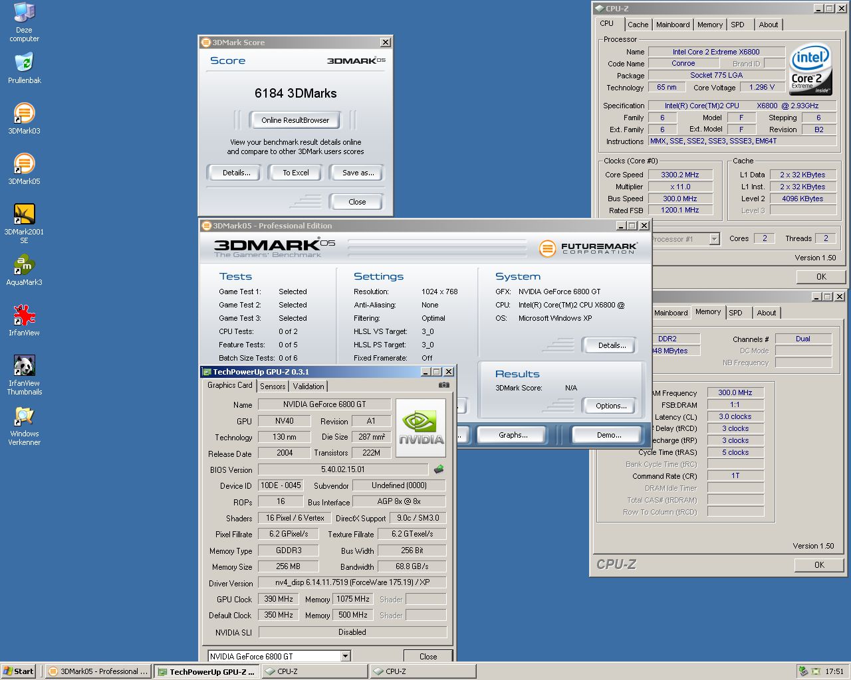Select the IrfanView desktop icon

(x=24, y=321)
